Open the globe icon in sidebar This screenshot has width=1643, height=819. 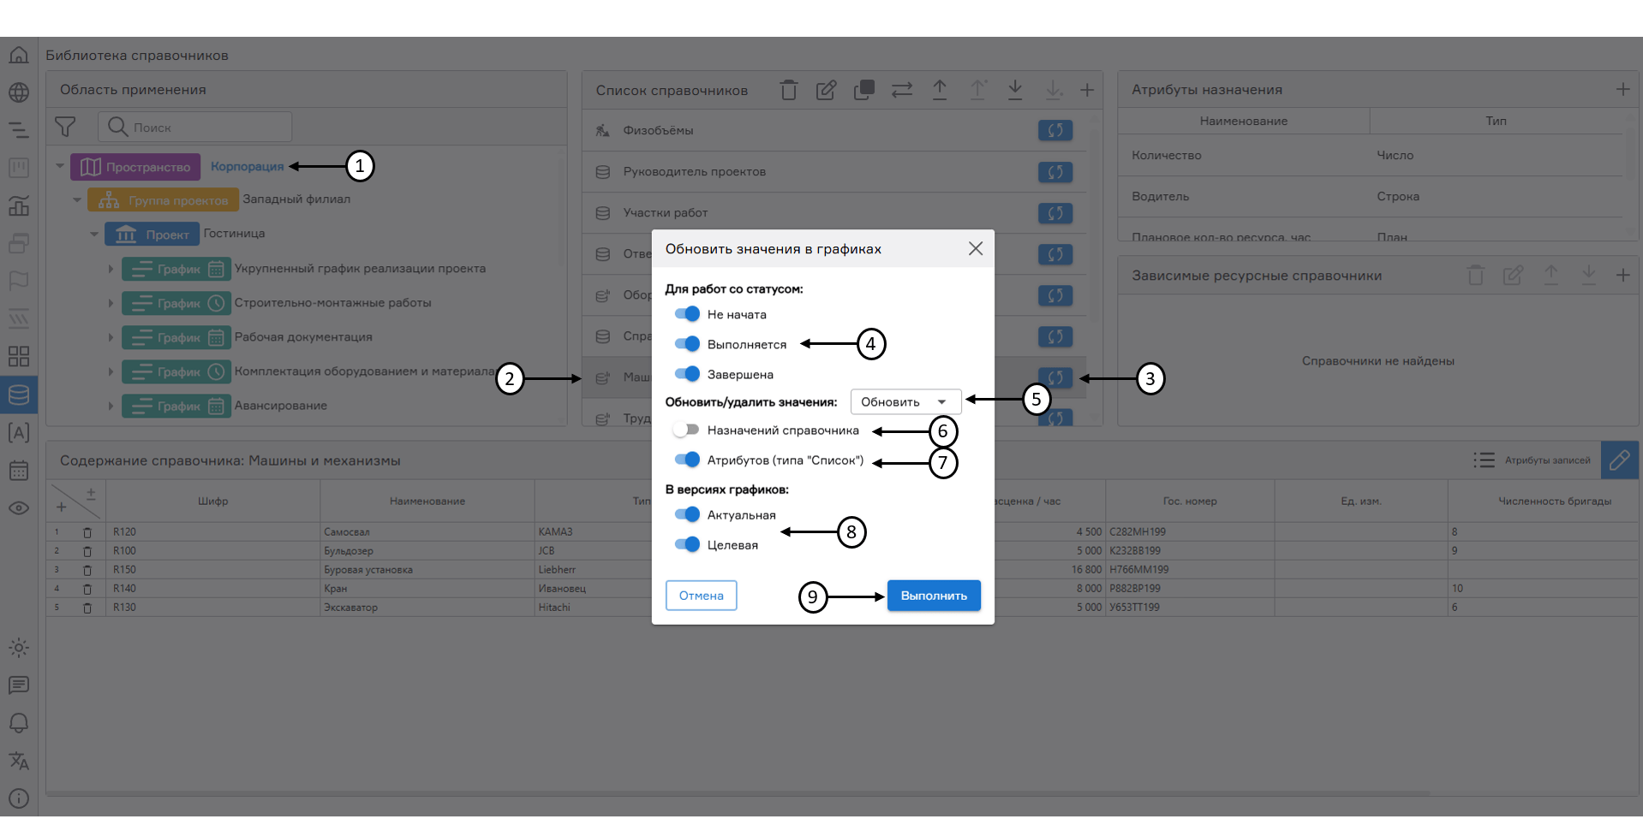tap(19, 92)
